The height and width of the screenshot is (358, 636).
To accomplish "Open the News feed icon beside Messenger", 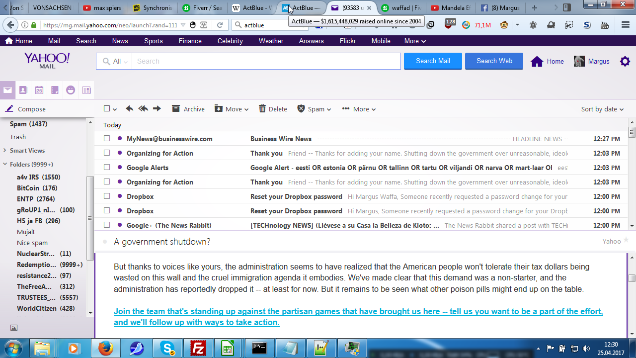I will pyautogui.click(x=86, y=90).
